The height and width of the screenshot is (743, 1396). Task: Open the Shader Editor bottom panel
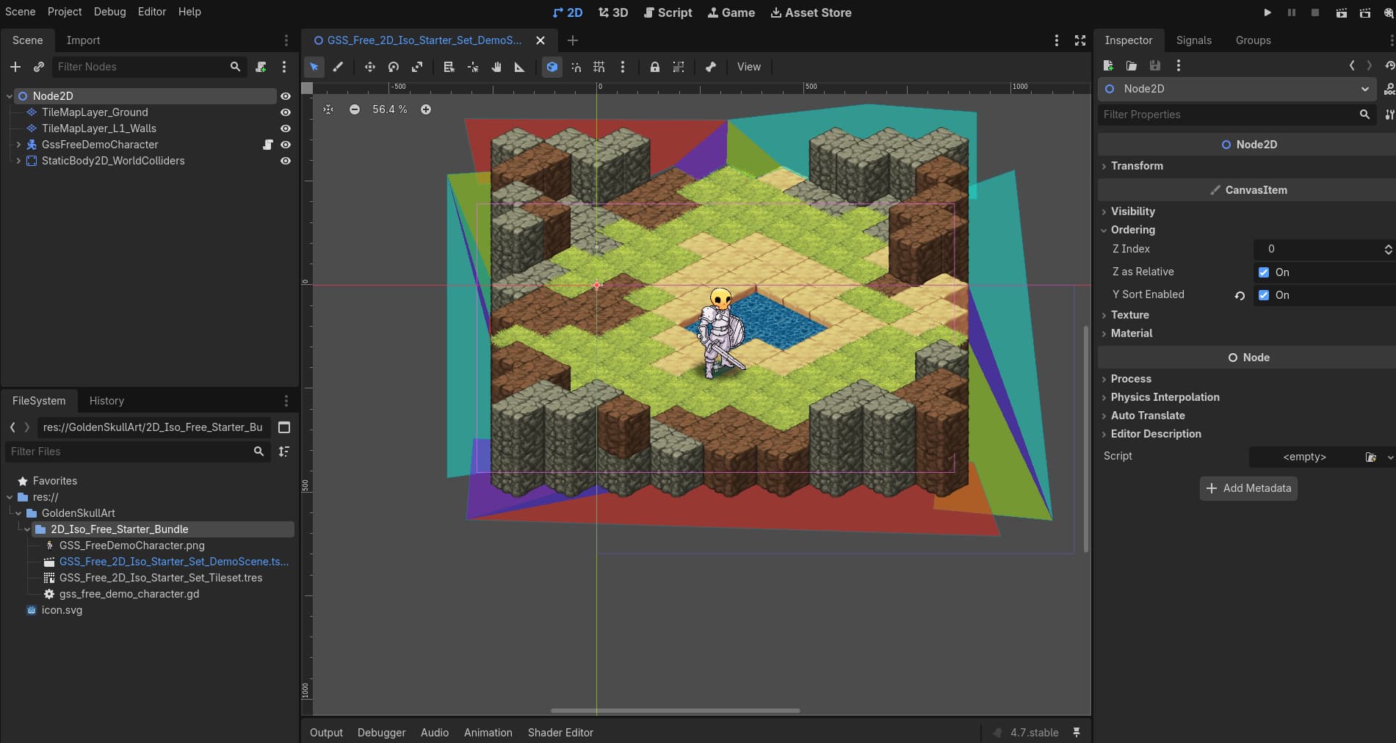pos(560,733)
